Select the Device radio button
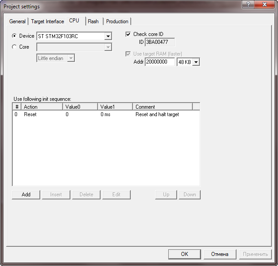Screen dimensions: 278x266 click(14, 36)
